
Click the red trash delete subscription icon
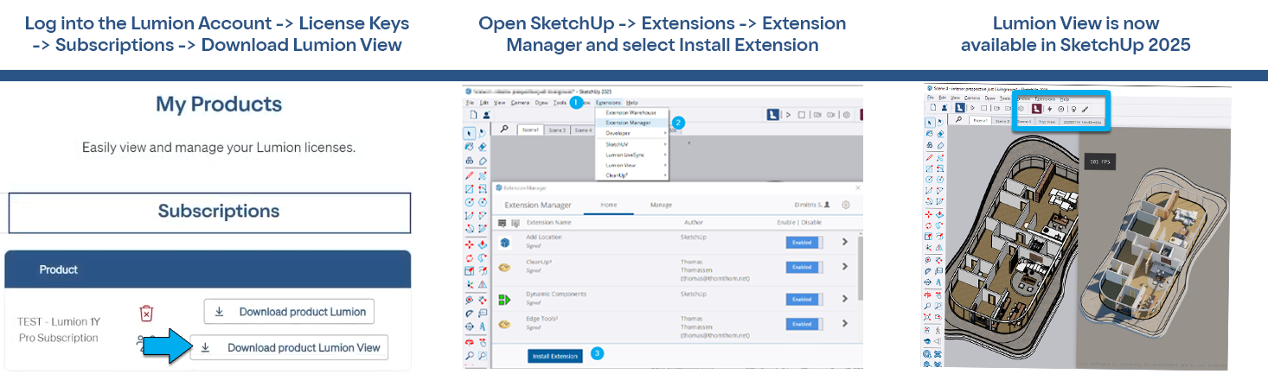tap(147, 313)
